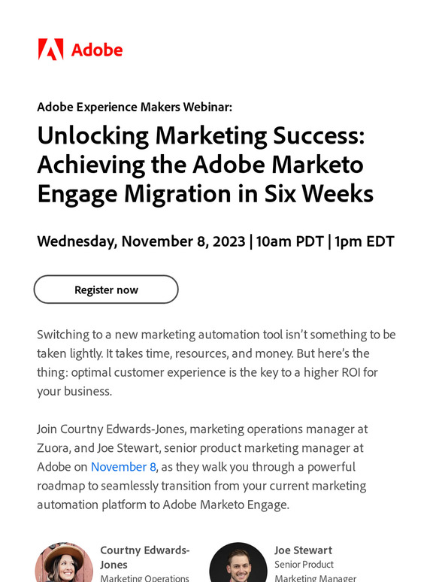
Task: Select Courtny Edwards-Jones's profile photo
Action: [64, 562]
